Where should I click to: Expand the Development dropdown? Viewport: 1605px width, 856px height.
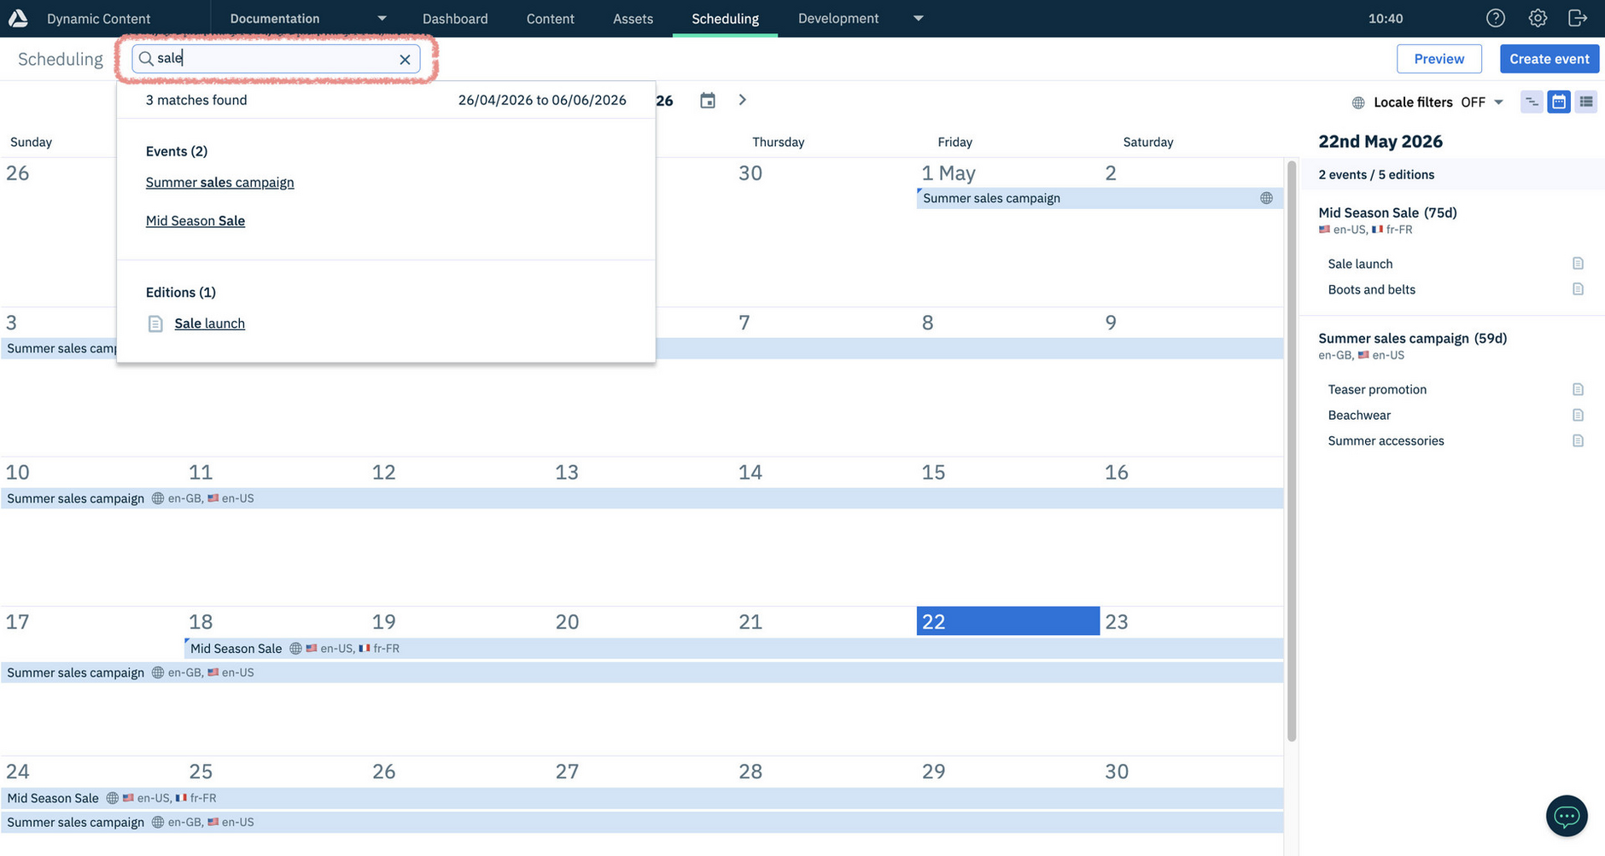[x=918, y=17]
